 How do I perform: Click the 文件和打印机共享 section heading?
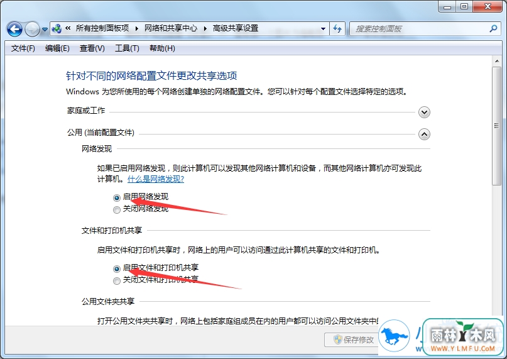point(112,230)
